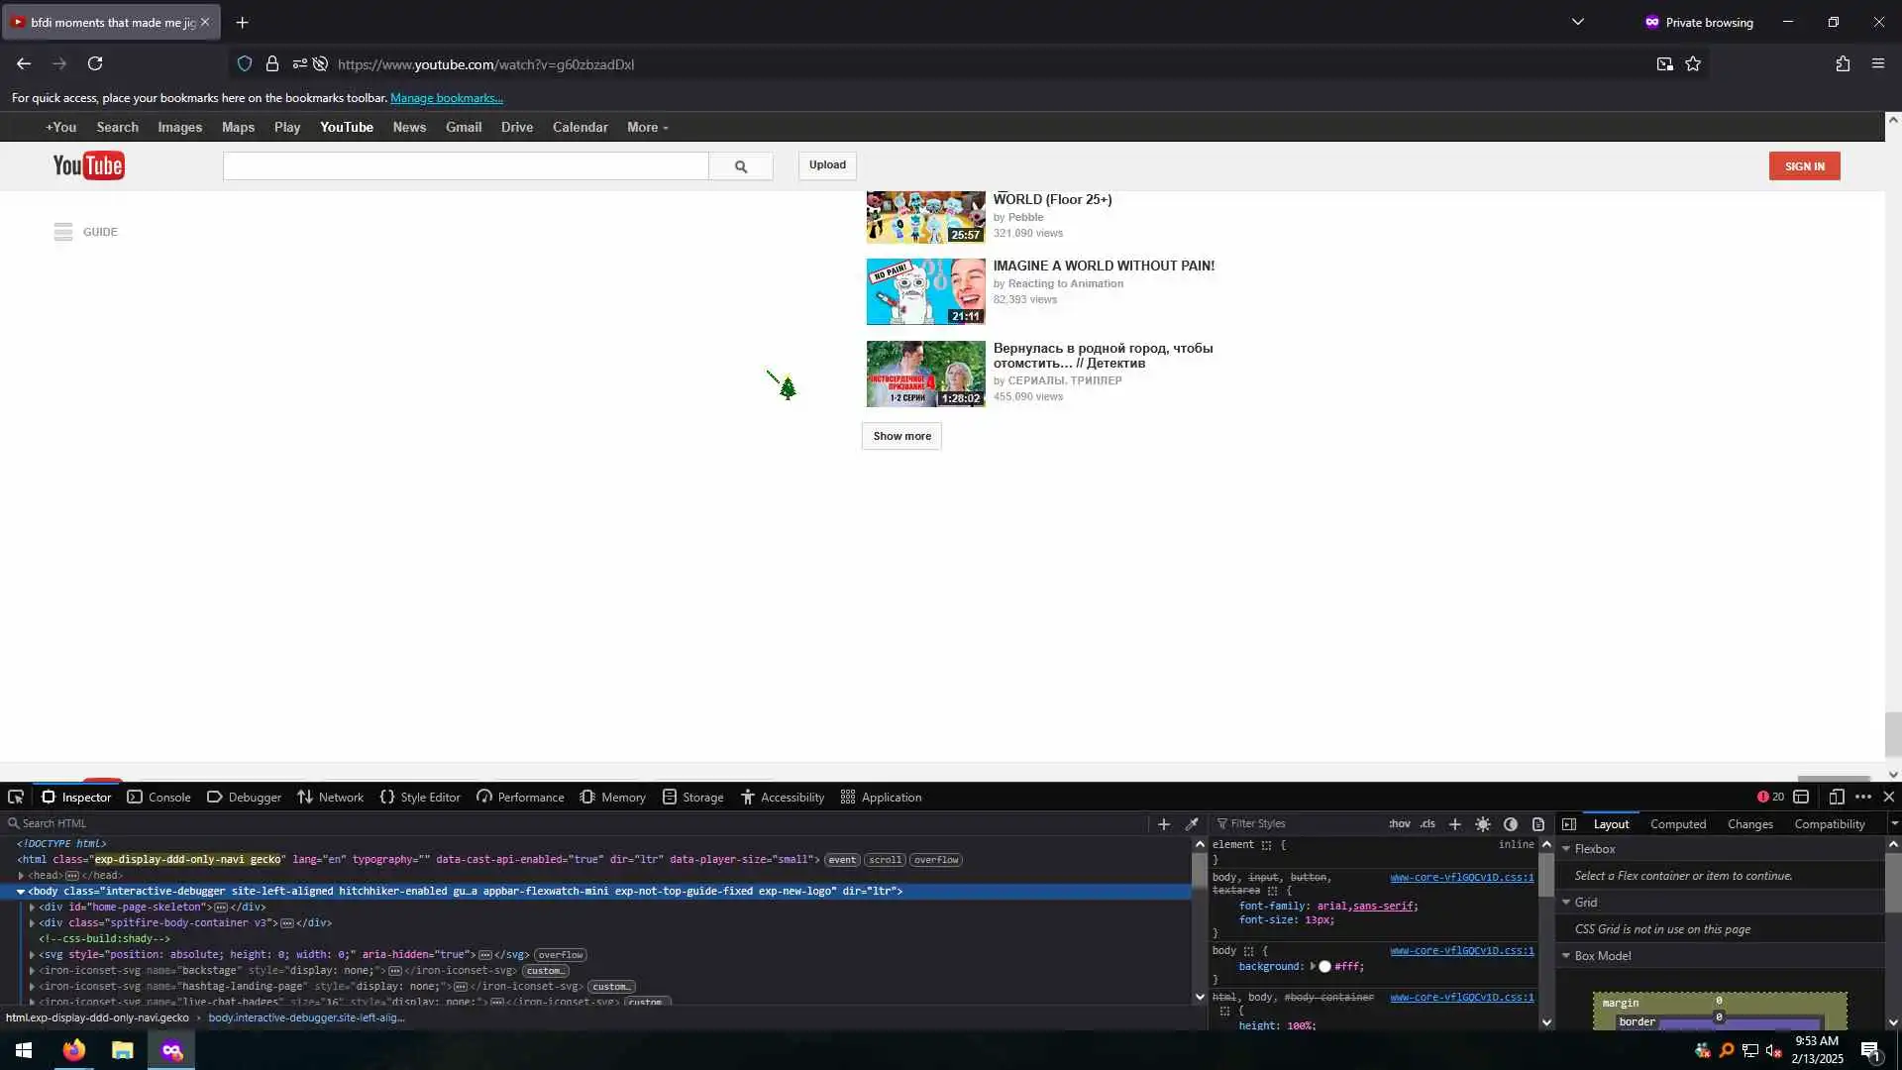Click the DevTools error count badge
The height and width of the screenshot is (1070, 1902).
tap(1770, 797)
